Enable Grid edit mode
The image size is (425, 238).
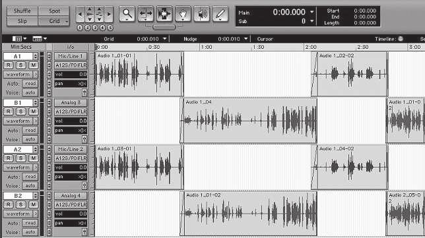54,21
